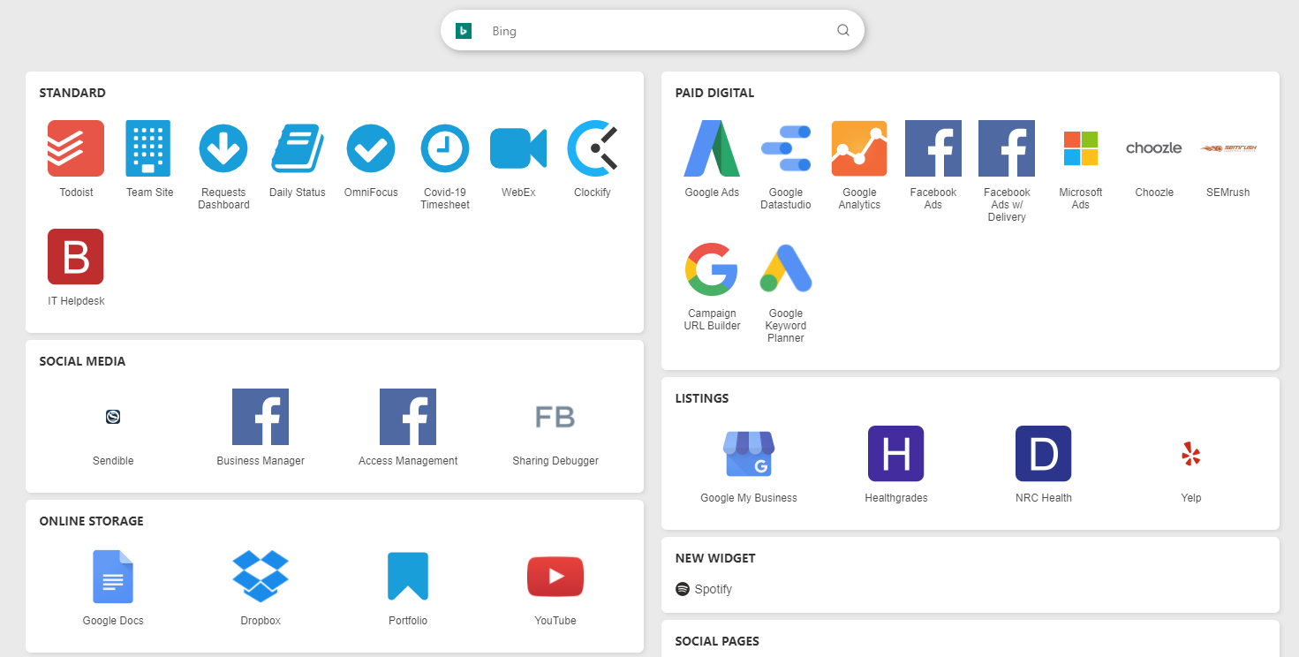
Task: Open the Sendible shortcut
Action: (113, 417)
